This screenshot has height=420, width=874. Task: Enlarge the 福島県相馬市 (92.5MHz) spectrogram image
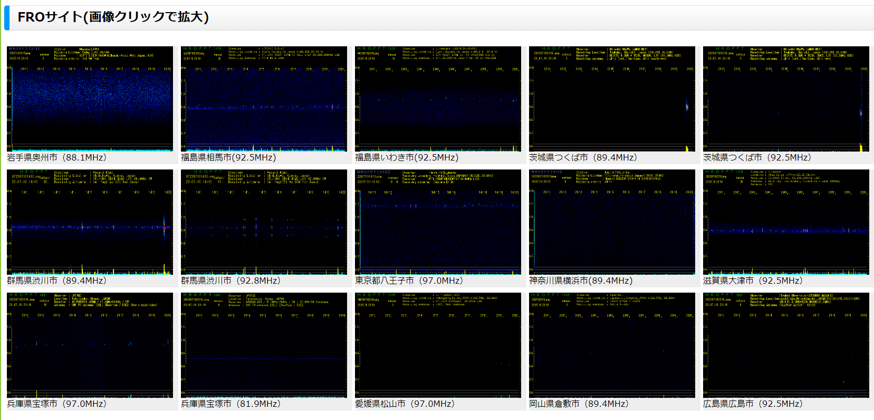[x=264, y=99]
